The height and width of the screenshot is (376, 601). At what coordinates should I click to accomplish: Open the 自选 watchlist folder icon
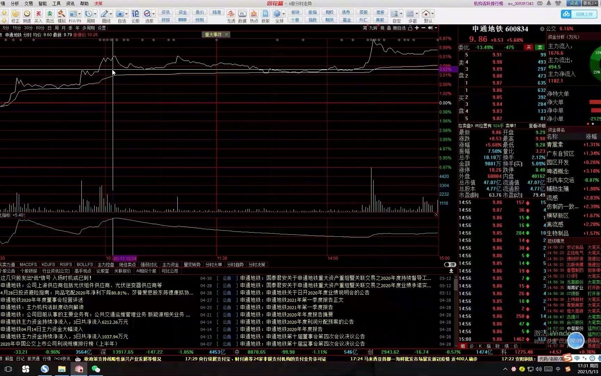click(x=120, y=14)
